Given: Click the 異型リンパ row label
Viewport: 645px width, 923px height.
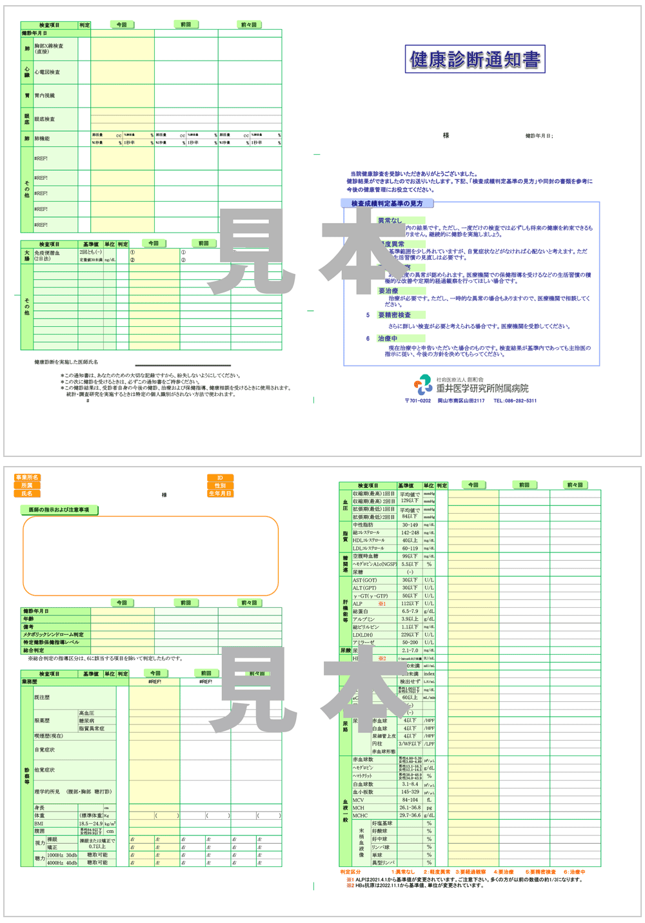Looking at the screenshot, I should [383, 862].
